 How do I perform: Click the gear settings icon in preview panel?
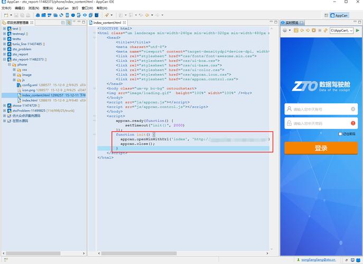[285, 30]
